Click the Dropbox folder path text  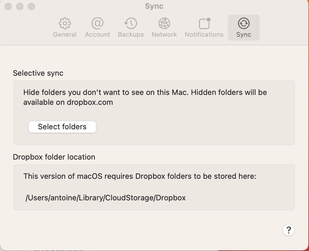105,198
